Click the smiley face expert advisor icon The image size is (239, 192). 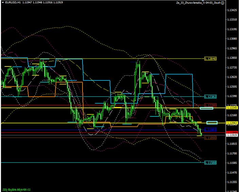pos(223,3)
